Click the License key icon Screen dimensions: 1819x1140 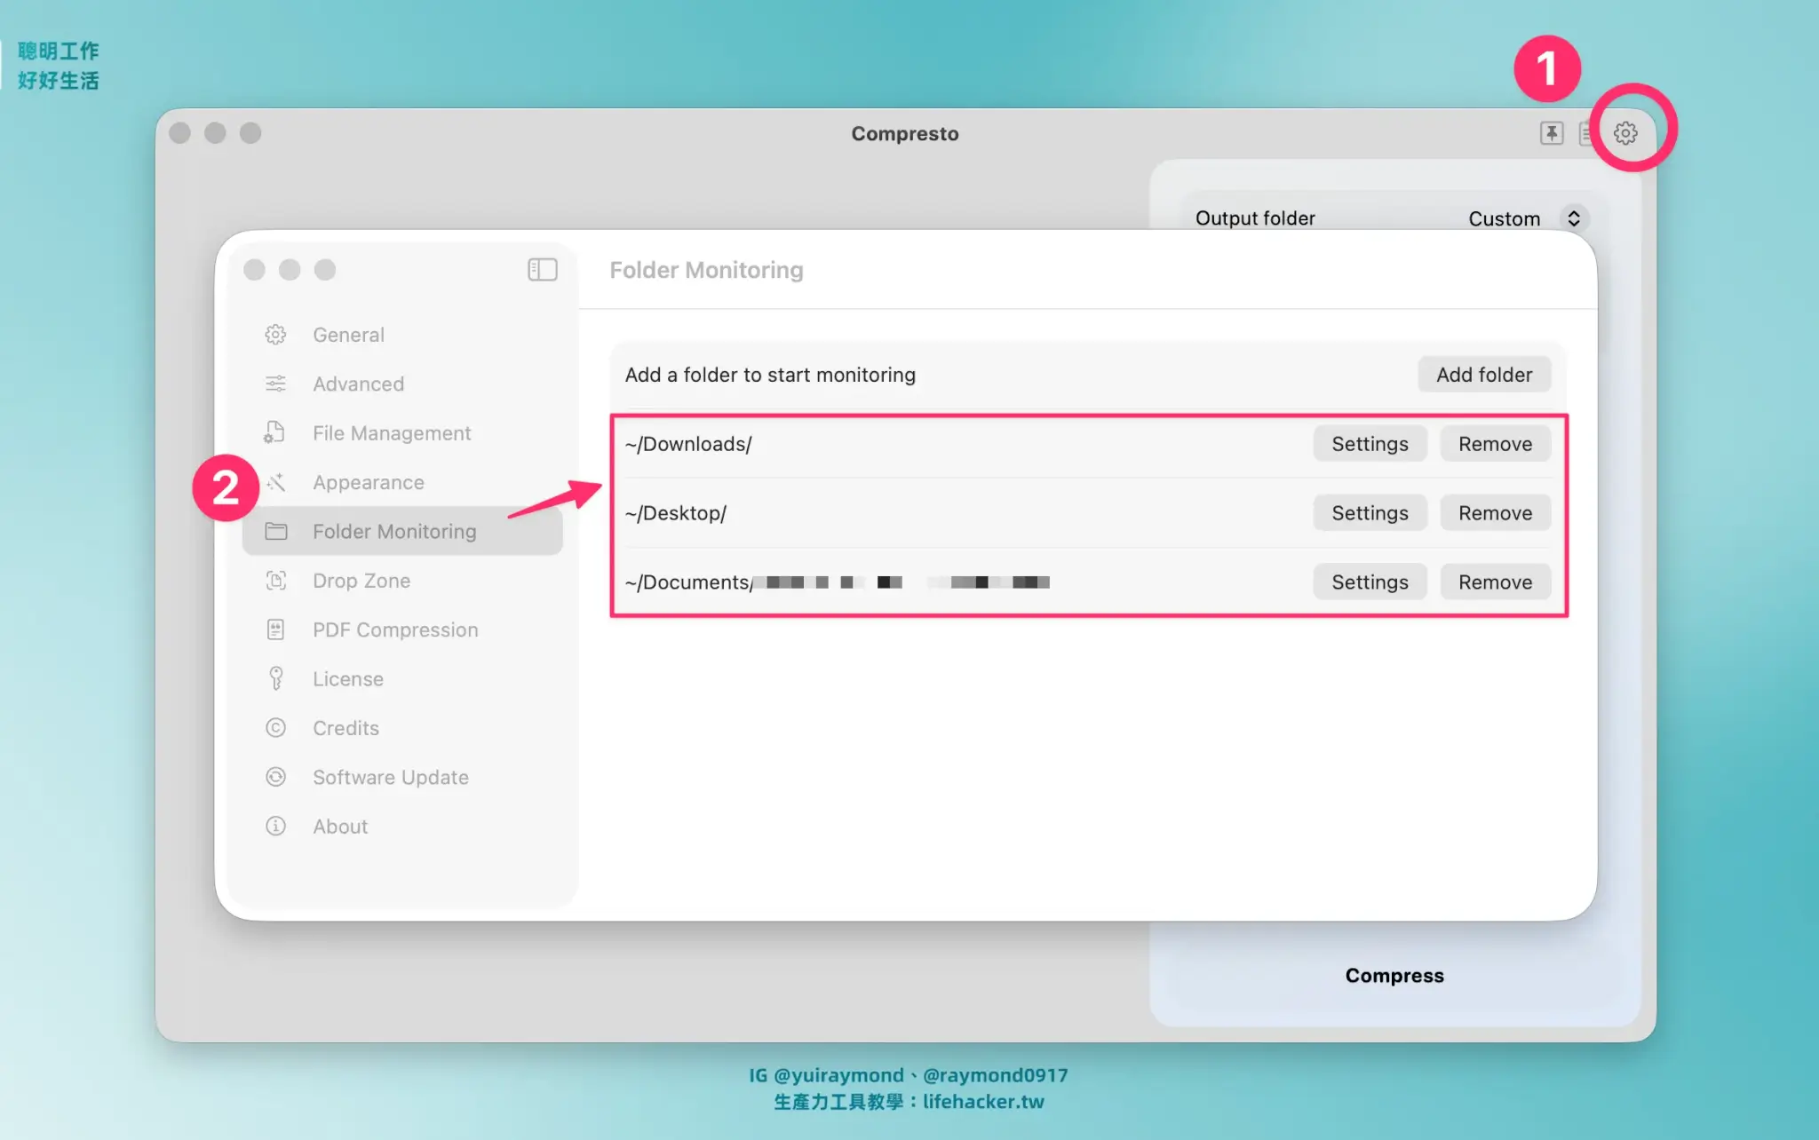pos(275,678)
